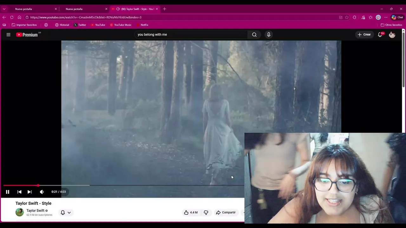Go to YouTube Premium home logo

pos(27,35)
